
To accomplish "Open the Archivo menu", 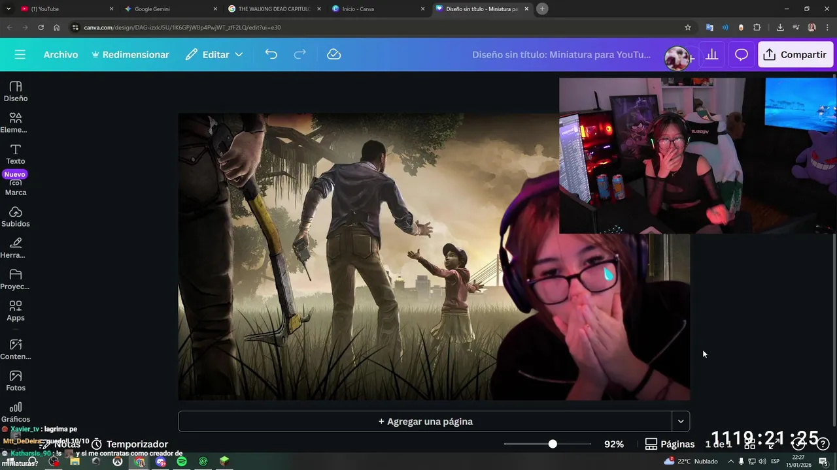I will click(61, 55).
